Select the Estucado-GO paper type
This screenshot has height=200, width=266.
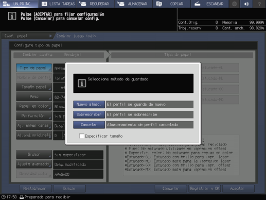tap(220, 89)
